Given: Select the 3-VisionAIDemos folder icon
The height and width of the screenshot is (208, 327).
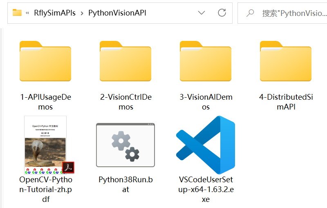Looking at the screenshot, I should click(206, 61).
